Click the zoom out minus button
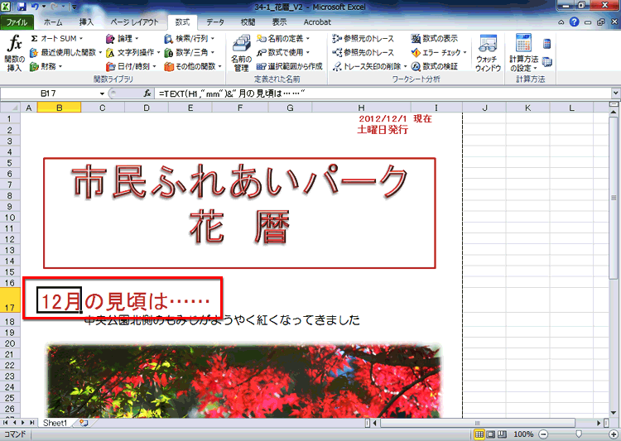The height and width of the screenshot is (441, 621). pyautogui.click(x=544, y=434)
